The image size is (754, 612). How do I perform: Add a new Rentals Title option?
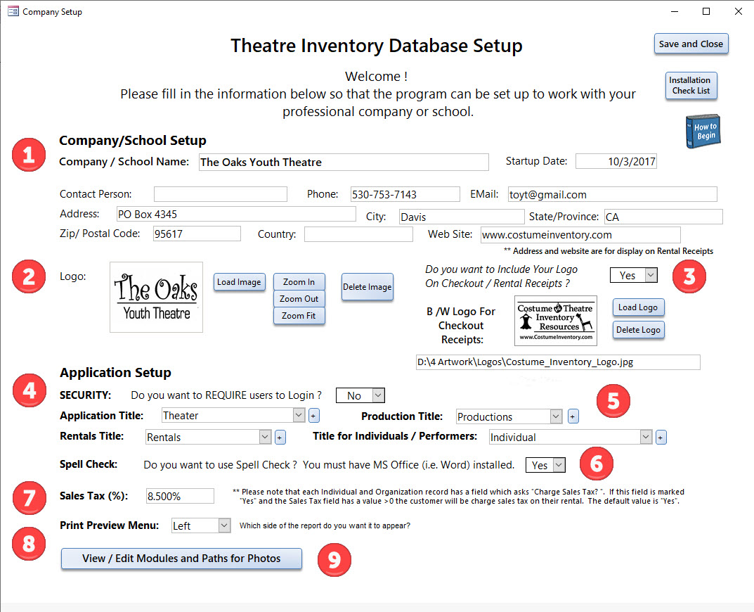pyautogui.click(x=280, y=438)
